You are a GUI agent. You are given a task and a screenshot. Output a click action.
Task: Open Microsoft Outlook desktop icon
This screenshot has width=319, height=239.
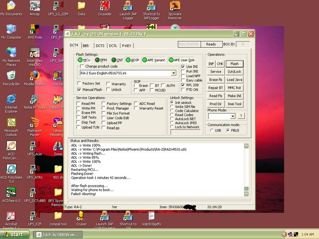[x=11, y=127]
